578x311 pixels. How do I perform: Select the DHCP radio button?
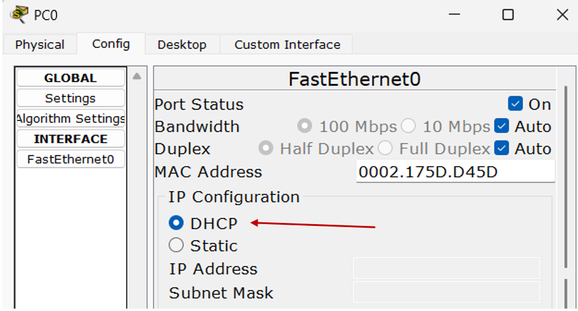point(176,224)
